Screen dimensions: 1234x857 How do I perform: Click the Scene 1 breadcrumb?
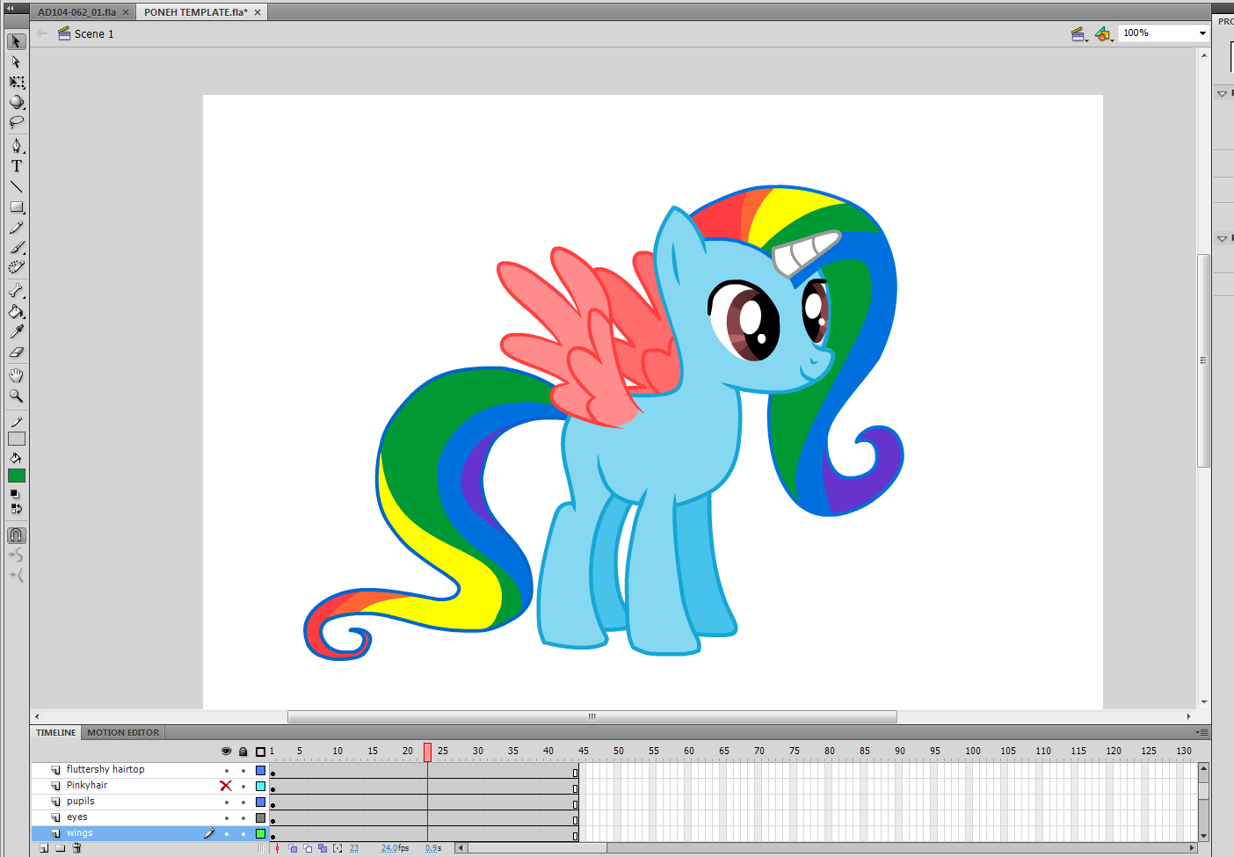(x=93, y=33)
